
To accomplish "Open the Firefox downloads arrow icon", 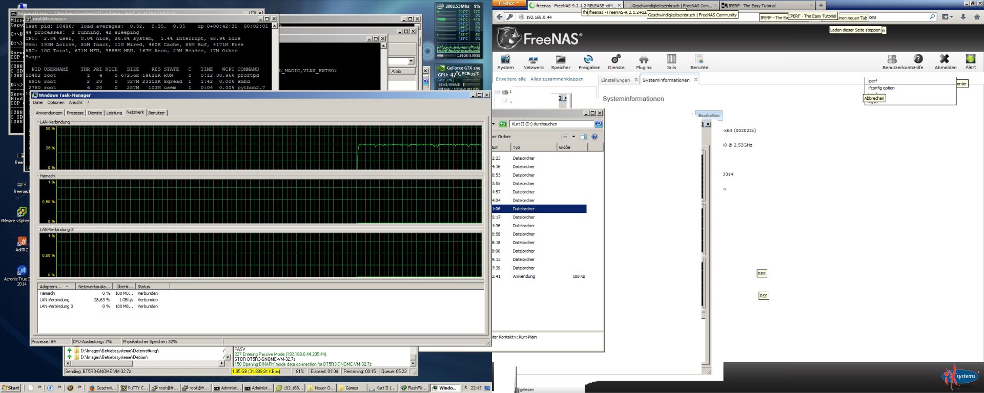I will (x=963, y=17).
